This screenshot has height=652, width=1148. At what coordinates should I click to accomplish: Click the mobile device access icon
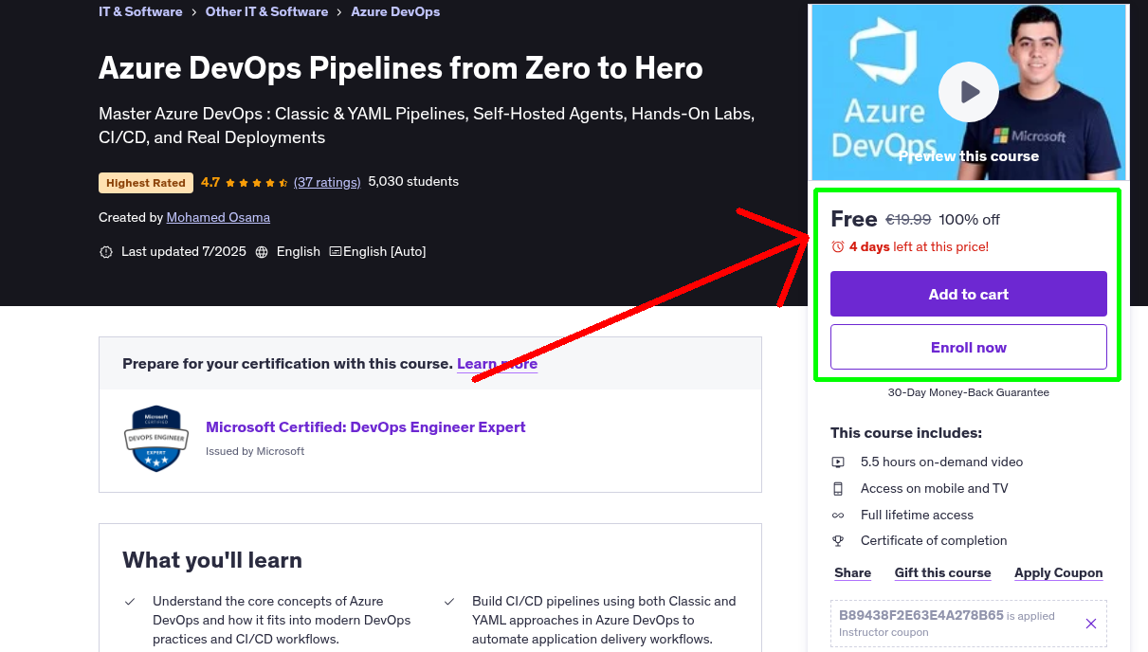pos(838,489)
